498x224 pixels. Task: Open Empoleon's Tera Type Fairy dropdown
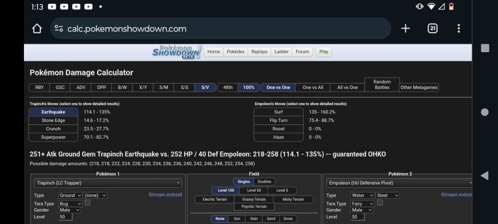pyautogui.click(x=363, y=204)
